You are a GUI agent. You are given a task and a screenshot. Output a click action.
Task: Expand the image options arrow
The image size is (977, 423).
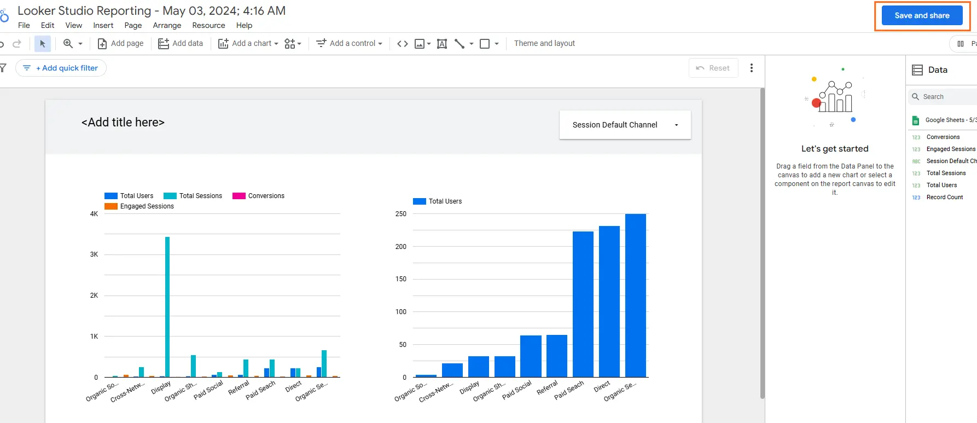pos(429,44)
